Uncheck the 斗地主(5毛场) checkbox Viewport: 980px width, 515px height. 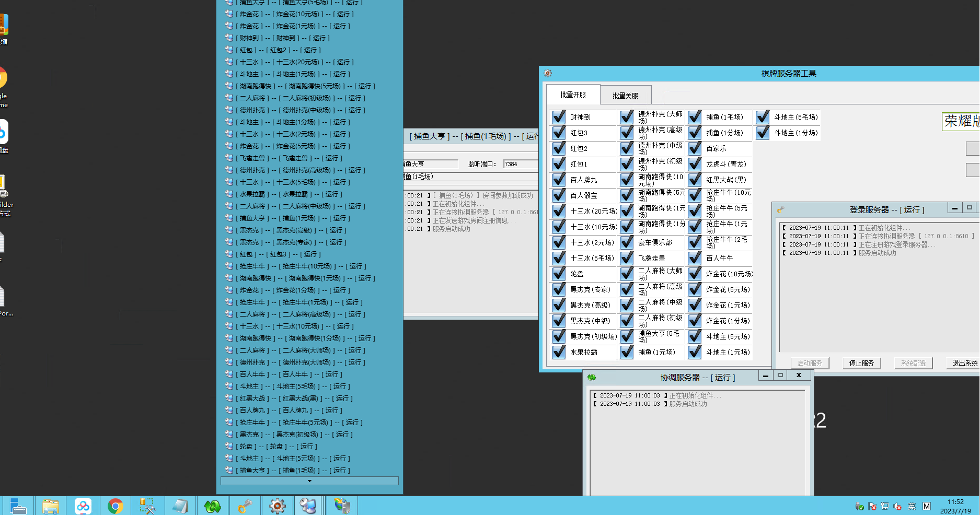point(763,117)
